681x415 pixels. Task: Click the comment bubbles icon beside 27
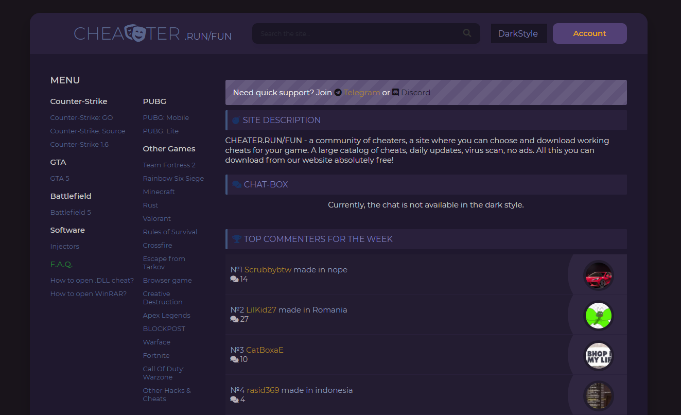click(x=235, y=319)
